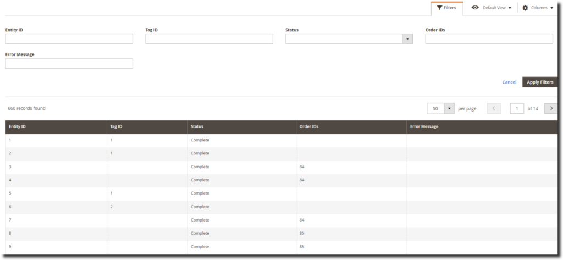Sort table by Entity ID column header
This screenshot has height=260, width=563.
(x=18, y=126)
